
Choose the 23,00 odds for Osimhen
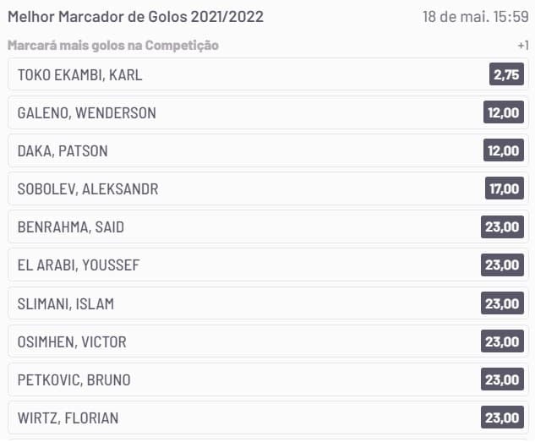click(502, 341)
